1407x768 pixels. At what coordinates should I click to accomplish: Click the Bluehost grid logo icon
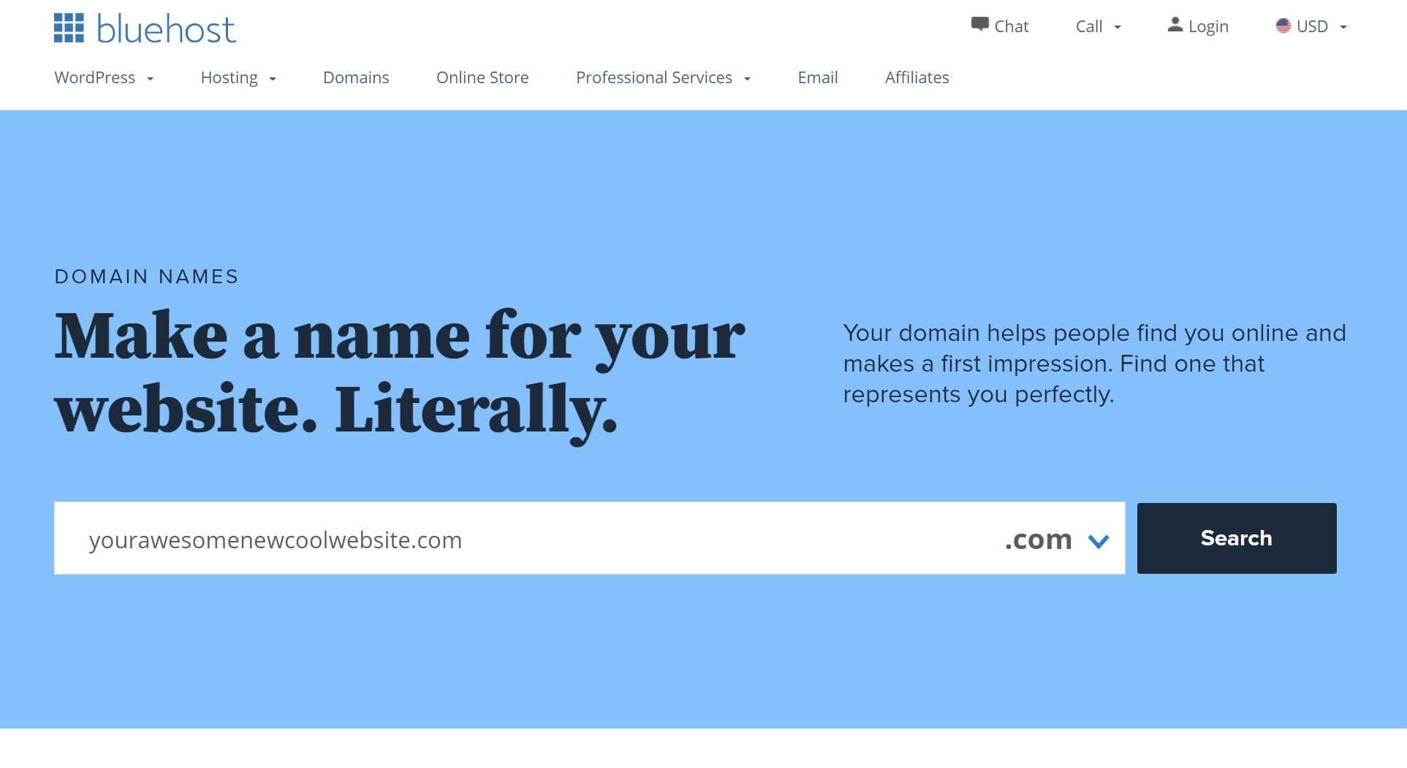[69, 28]
